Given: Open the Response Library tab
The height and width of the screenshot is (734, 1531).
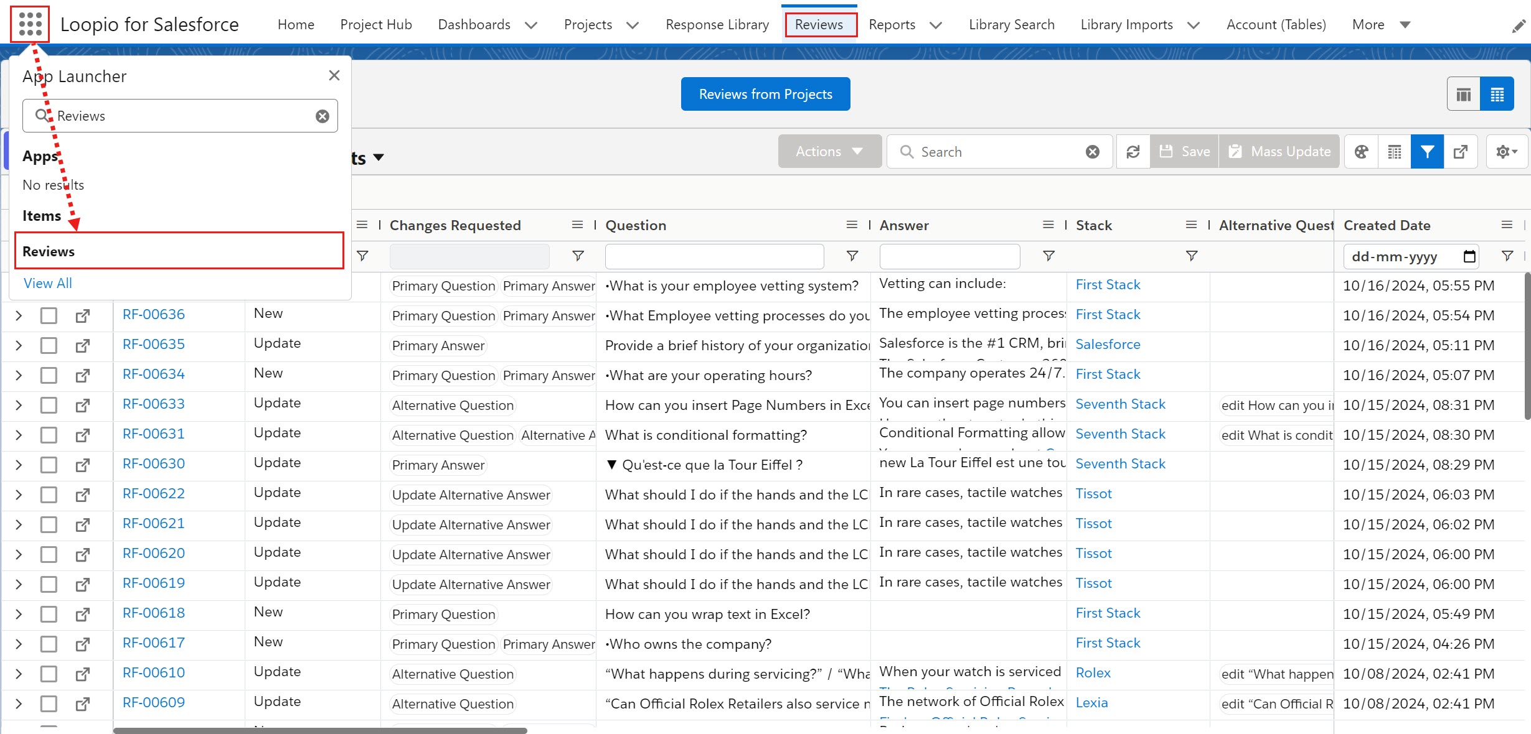Looking at the screenshot, I should point(717,25).
